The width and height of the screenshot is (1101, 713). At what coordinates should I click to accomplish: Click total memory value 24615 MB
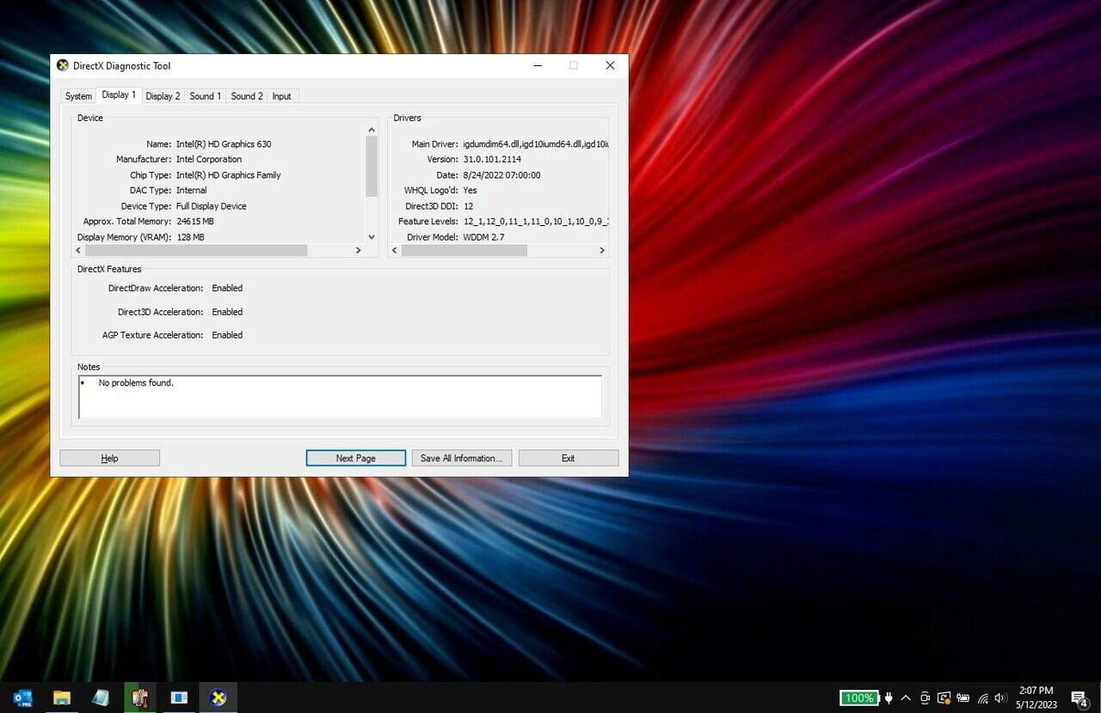click(x=195, y=222)
